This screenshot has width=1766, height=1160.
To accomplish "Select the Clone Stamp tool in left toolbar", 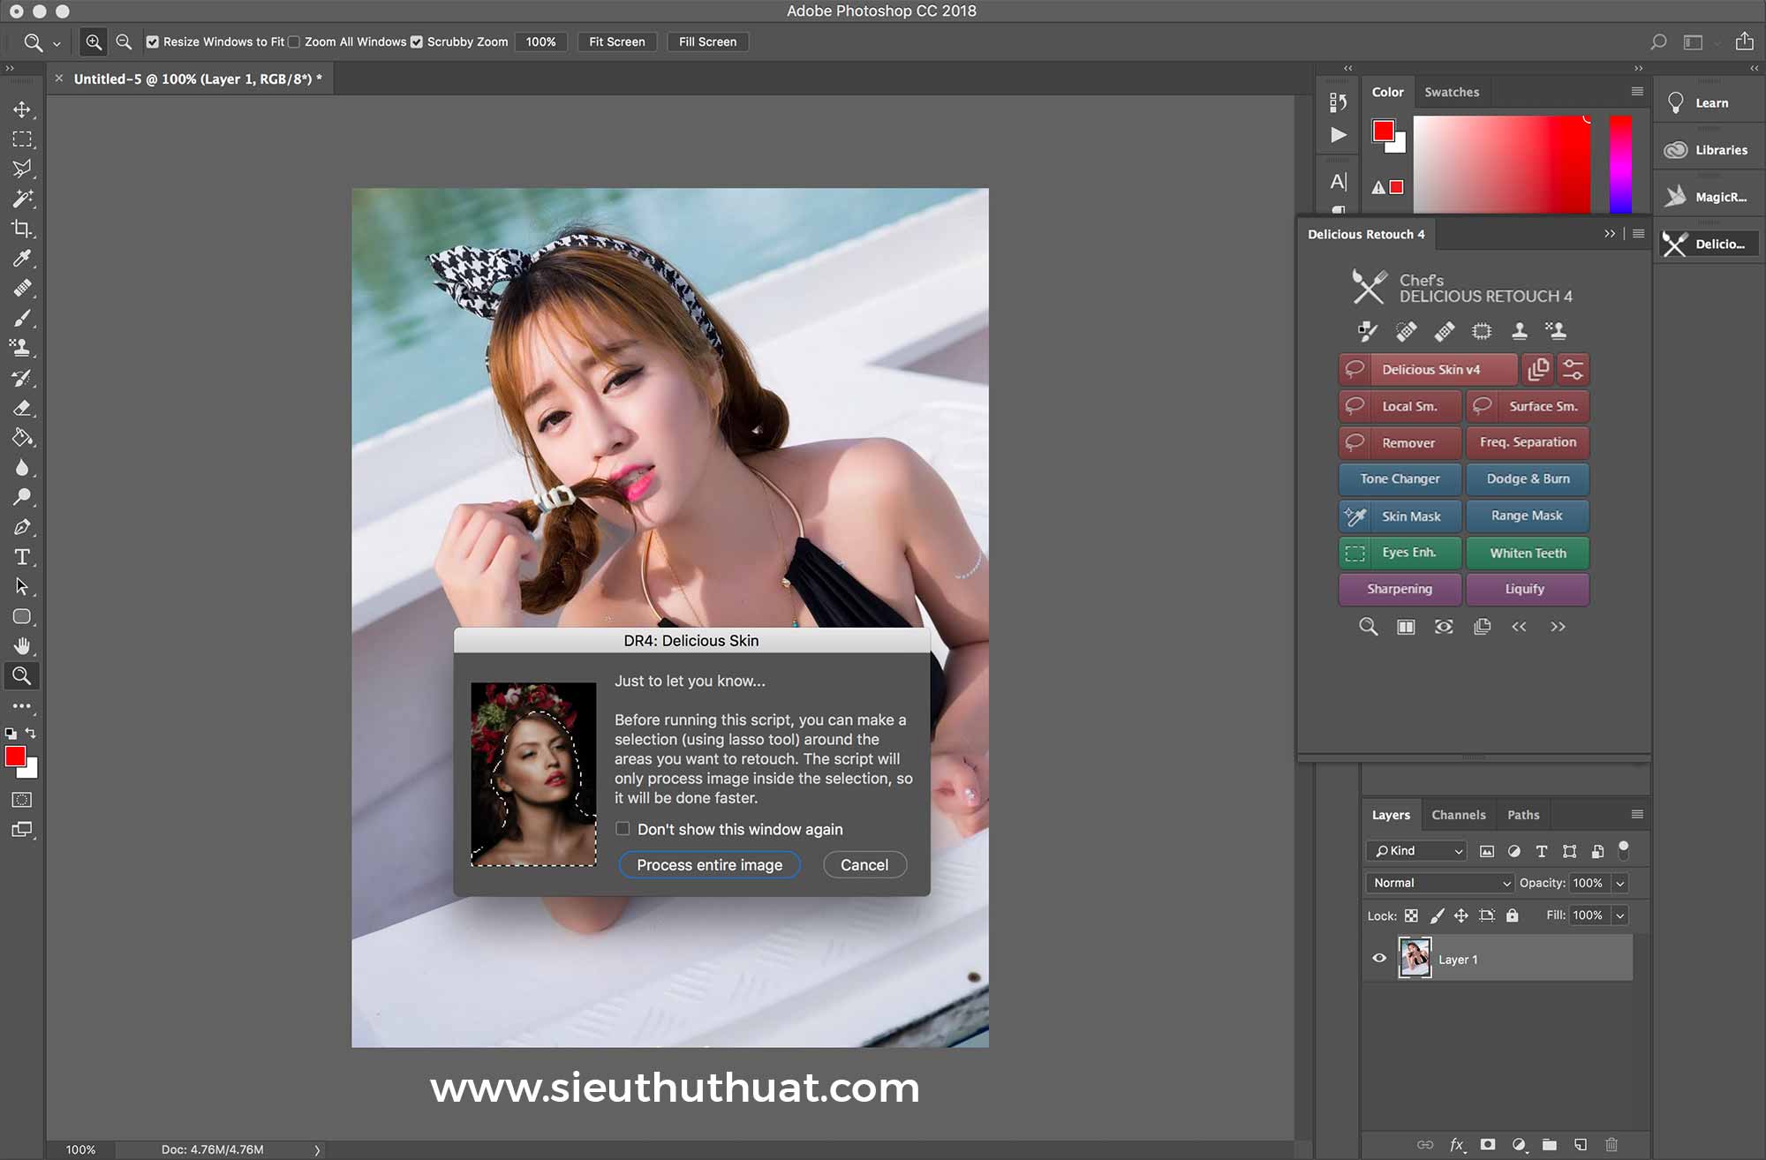I will pos(22,348).
